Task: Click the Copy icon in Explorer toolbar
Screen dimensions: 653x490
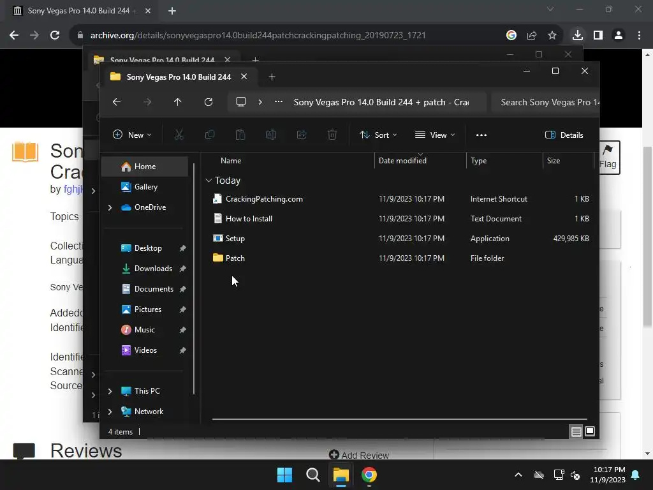Action: tap(209, 135)
